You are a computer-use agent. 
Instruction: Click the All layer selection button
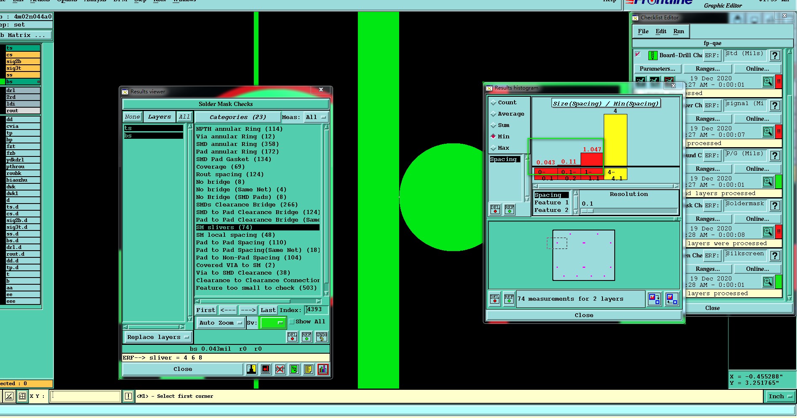184,117
